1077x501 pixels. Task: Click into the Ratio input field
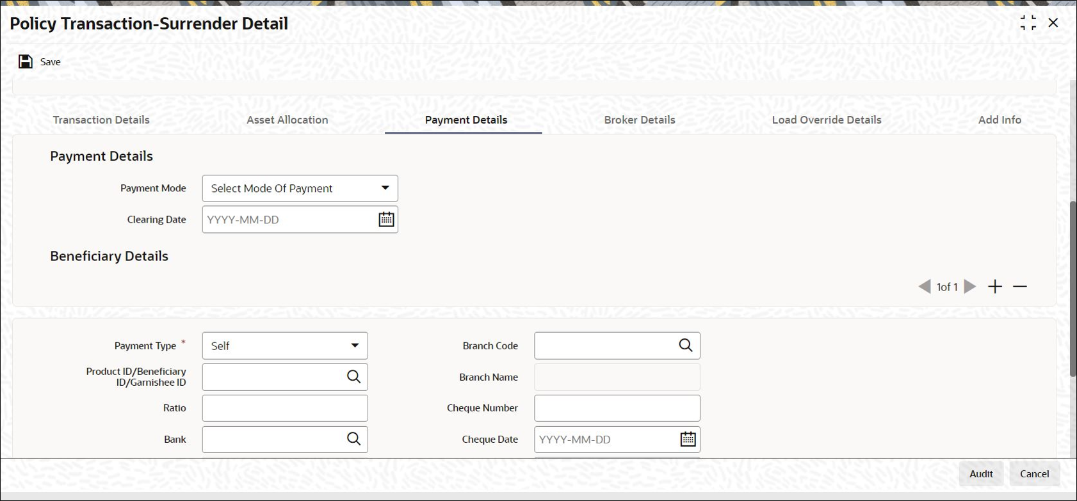(285, 408)
